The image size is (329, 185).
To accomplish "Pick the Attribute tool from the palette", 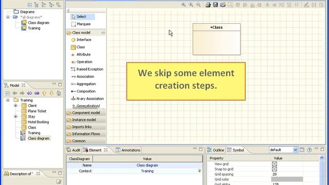I will tap(81, 54).
